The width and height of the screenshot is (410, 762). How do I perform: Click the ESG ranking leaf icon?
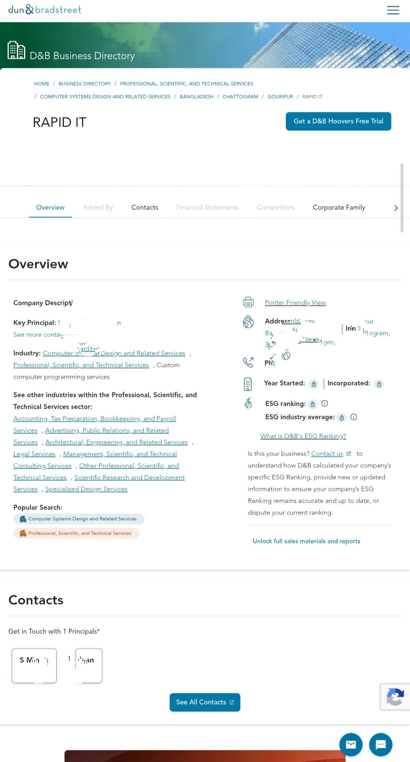click(248, 403)
